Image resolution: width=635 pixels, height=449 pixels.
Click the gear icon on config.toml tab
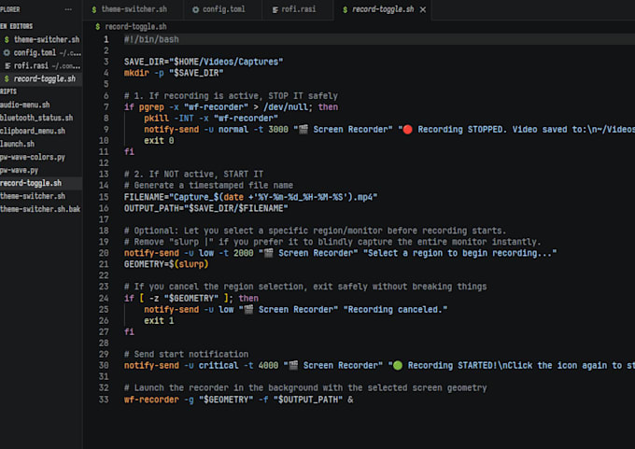pos(195,9)
